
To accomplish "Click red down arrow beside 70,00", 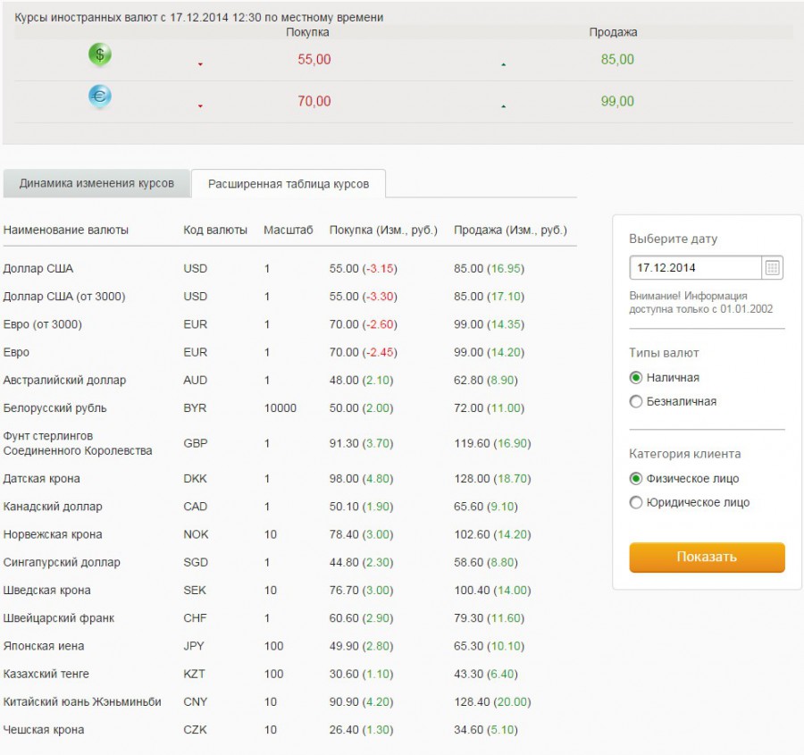I will click(200, 106).
